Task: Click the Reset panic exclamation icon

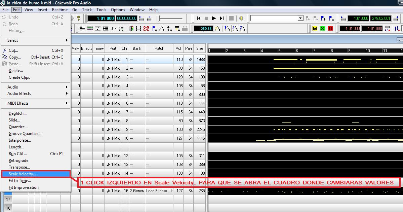Action: pos(241,18)
